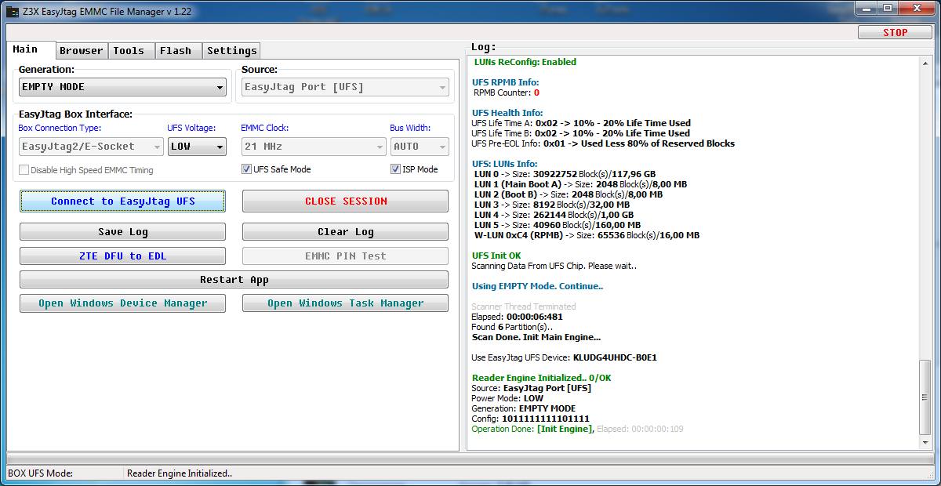The width and height of the screenshot is (941, 486).
Task: Click the log scrollbar down arrow
Action: pos(926,444)
